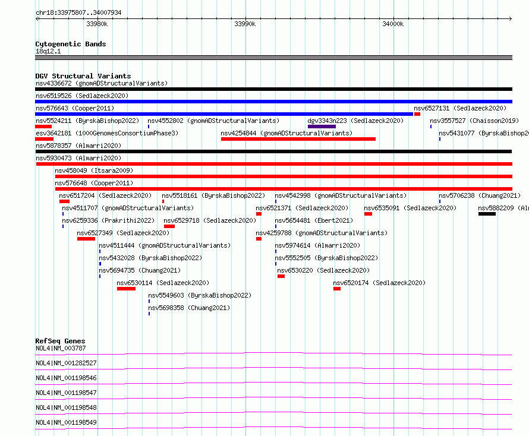Open nsv5552505 (ByrskaBishop2022) label
Viewport: 529px width, 436px height.
(326, 258)
